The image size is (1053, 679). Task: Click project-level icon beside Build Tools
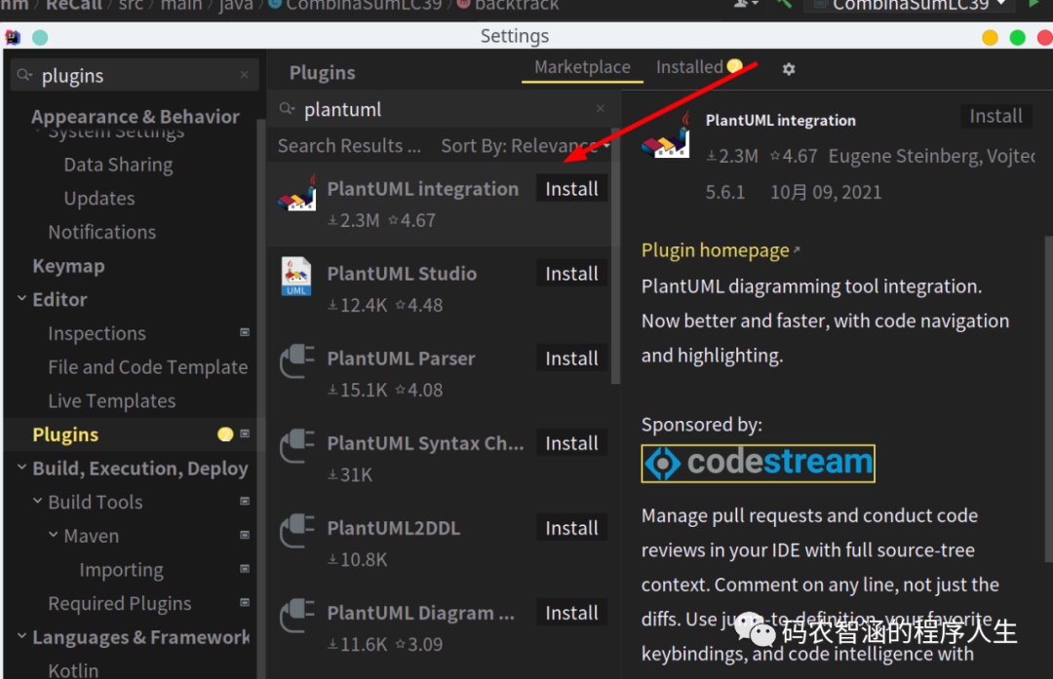(x=245, y=501)
